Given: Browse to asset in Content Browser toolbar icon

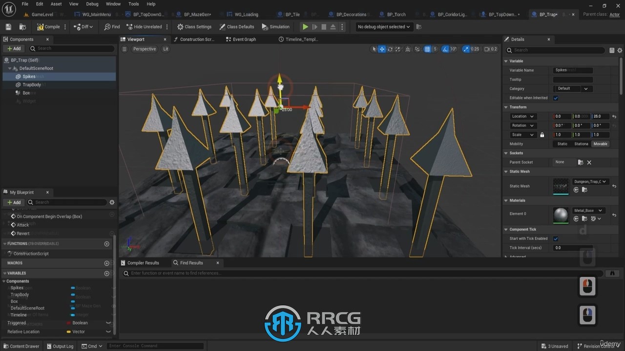Looking at the screenshot, I should click(x=22, y=27).
